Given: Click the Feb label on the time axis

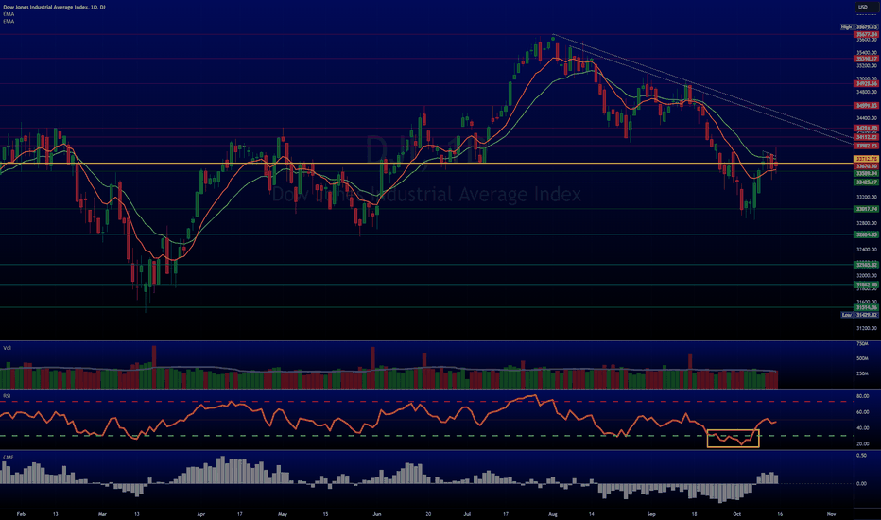Looking at the screenshot, I should [22, 514].
